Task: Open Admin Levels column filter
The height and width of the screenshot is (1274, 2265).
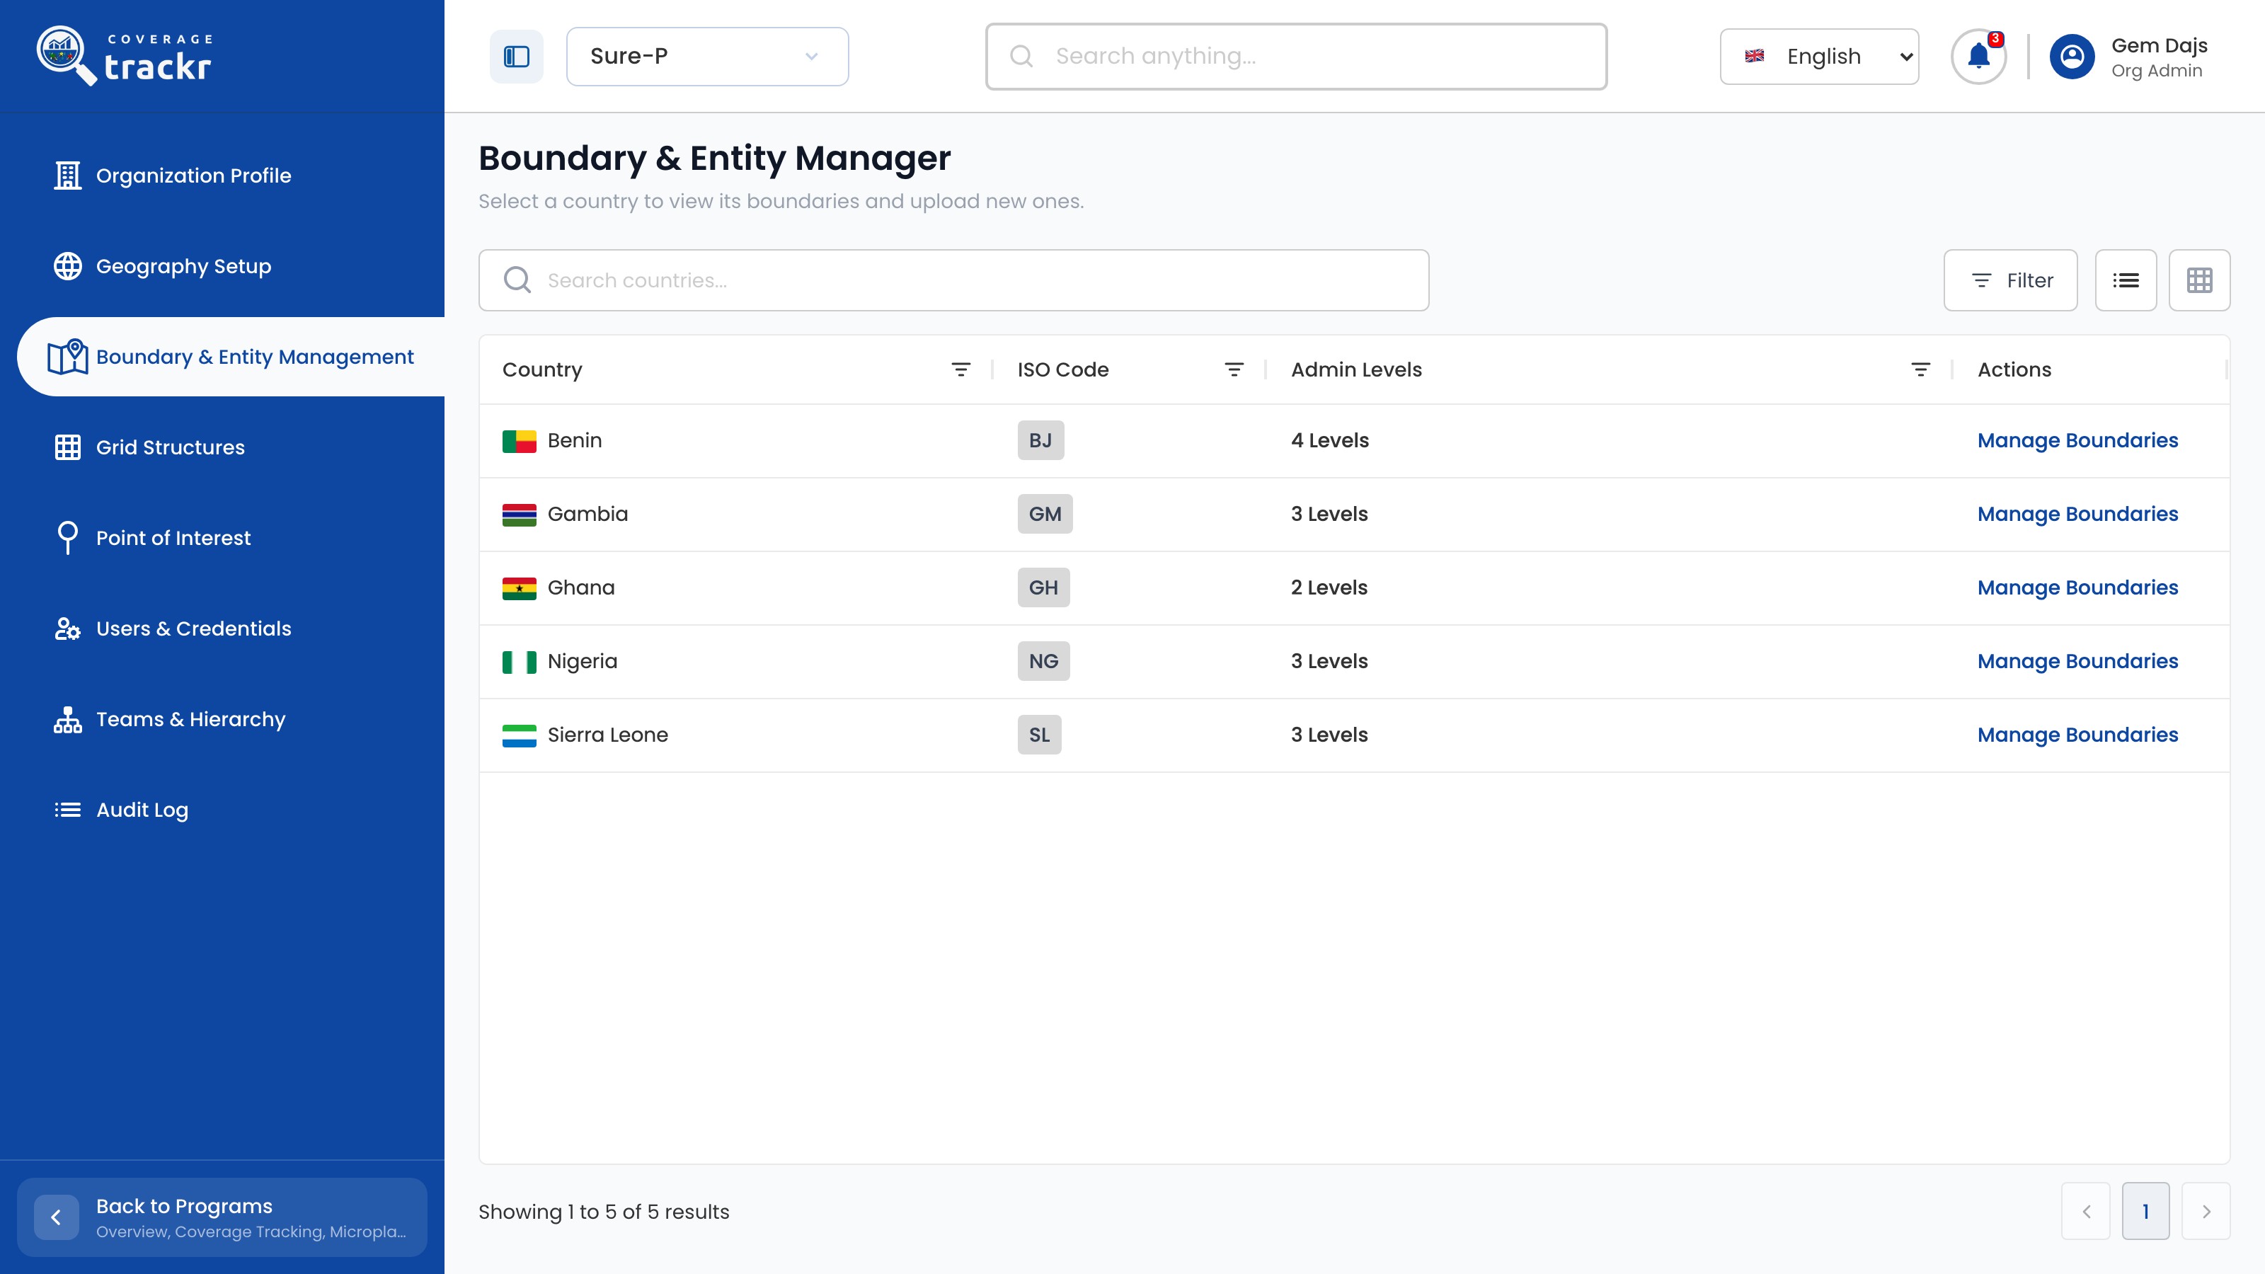Action: pyautogui.click(x=1921, y=369)
